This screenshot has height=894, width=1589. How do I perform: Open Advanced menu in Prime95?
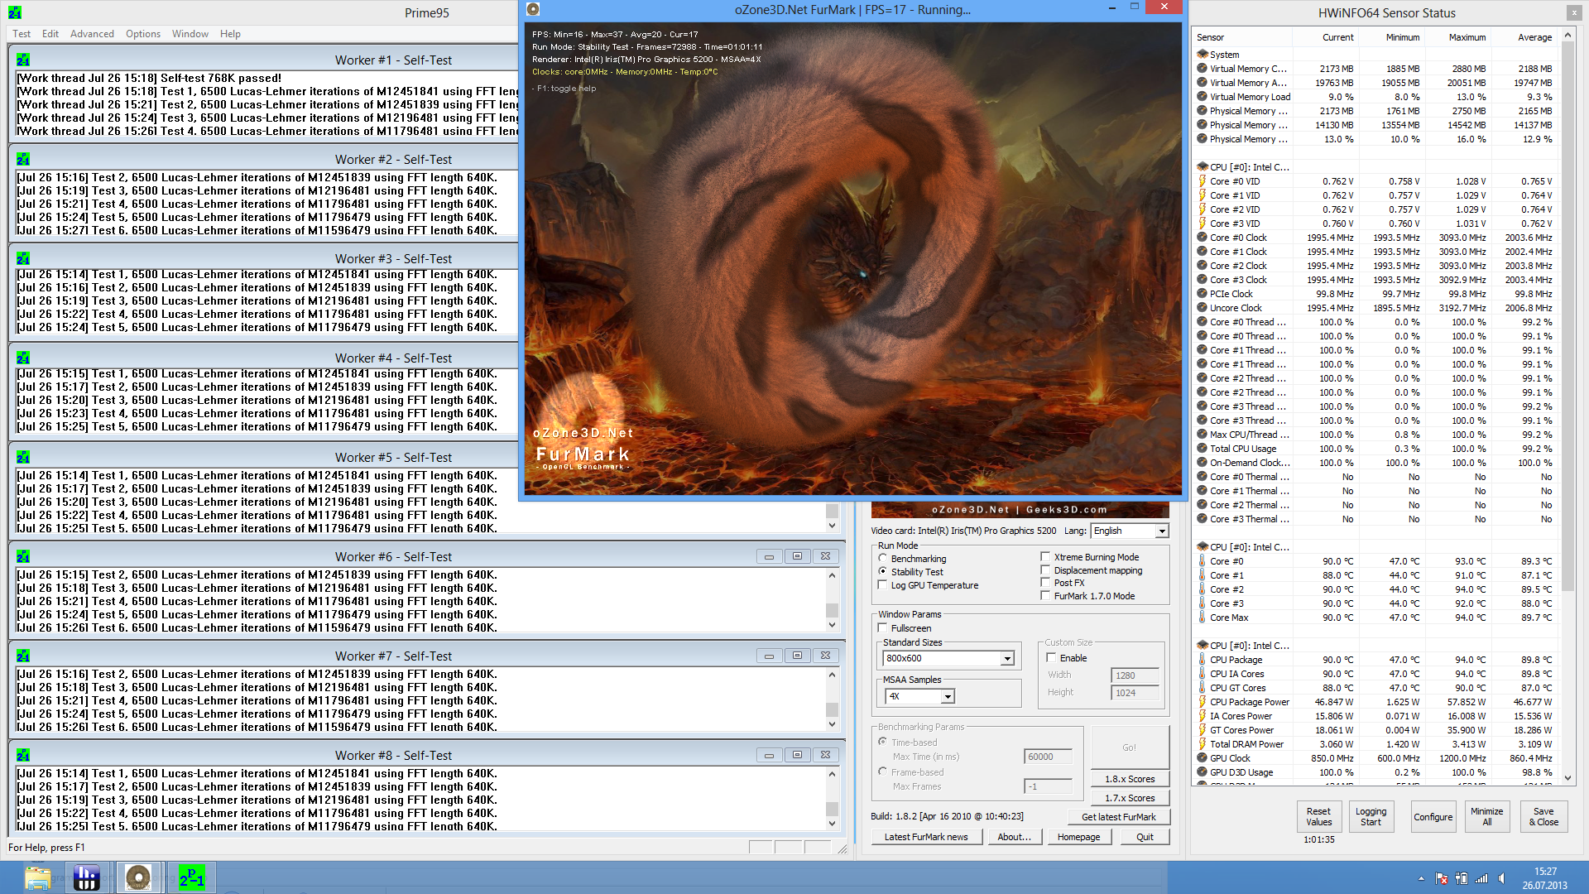tap(92, 34)
